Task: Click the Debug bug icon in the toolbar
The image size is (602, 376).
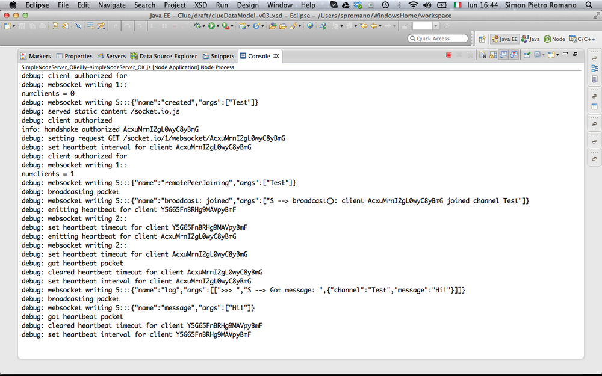Action: click(x=197, y=26)
